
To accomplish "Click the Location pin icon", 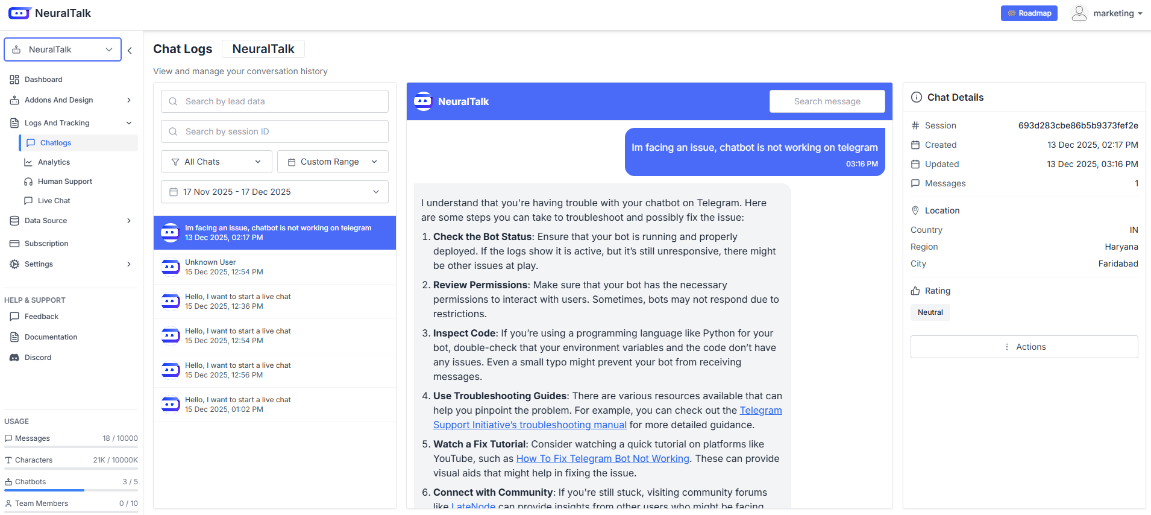I will coord(915,210).
